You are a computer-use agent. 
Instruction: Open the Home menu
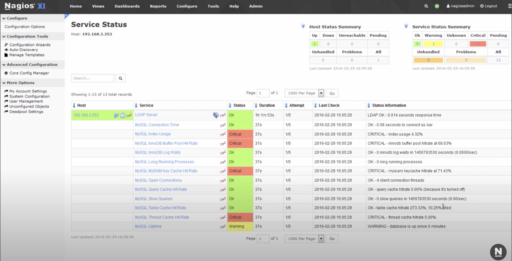tap(76, 6)
